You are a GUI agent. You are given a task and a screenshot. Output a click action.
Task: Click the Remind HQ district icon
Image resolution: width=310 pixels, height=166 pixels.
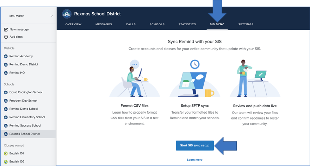pyautogui.click(x=6, y=73)
